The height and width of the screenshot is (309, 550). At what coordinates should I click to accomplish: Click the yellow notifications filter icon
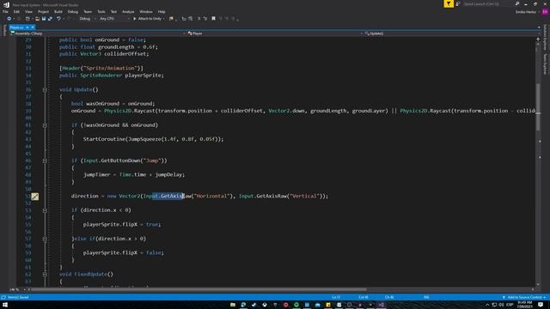(449, 3)
